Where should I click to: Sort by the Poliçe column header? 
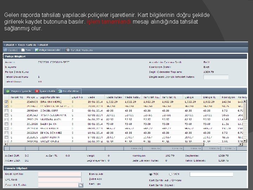tap(32, 97)
